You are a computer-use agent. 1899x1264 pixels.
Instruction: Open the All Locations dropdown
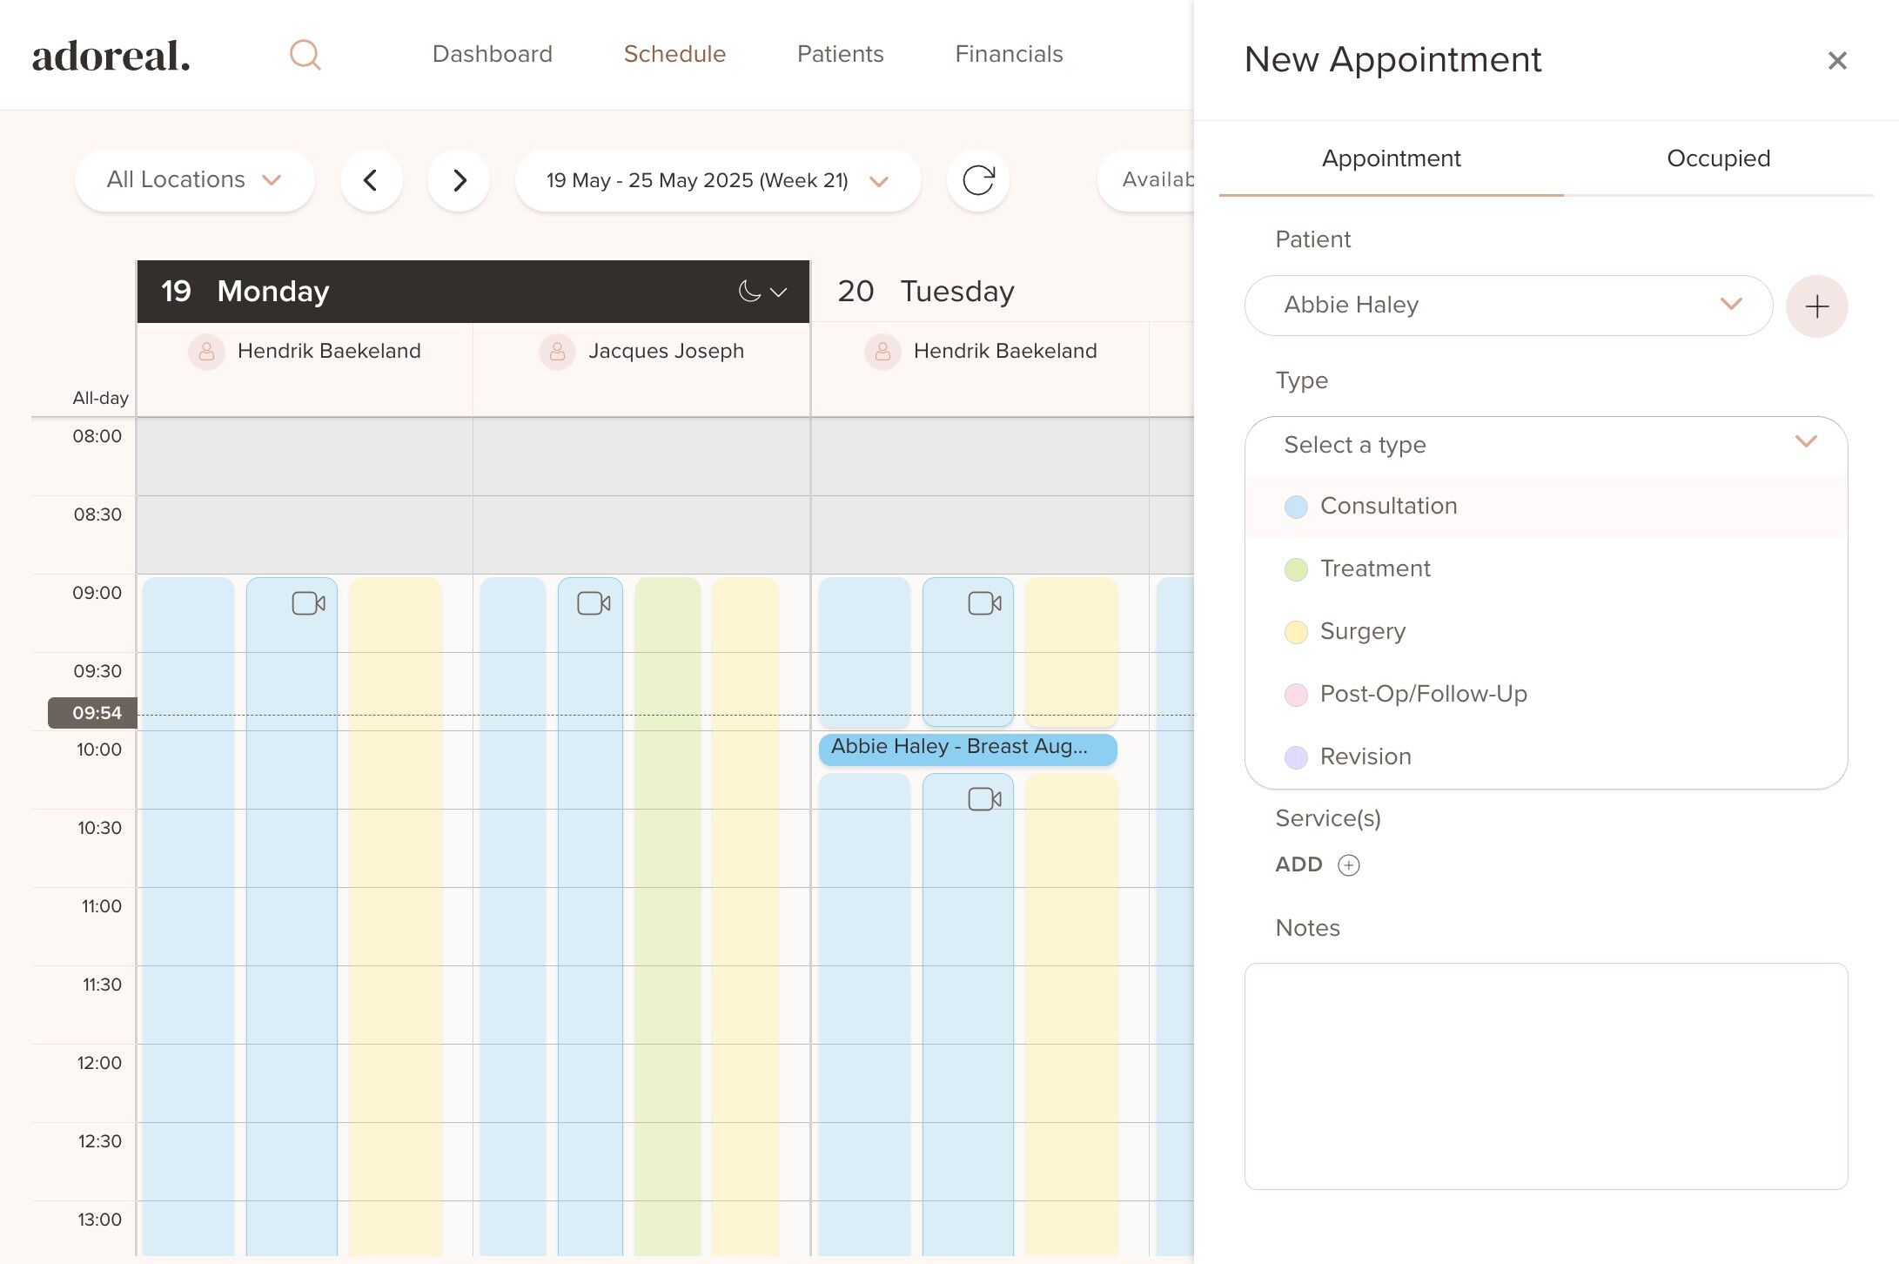click(x=194, y=180)
